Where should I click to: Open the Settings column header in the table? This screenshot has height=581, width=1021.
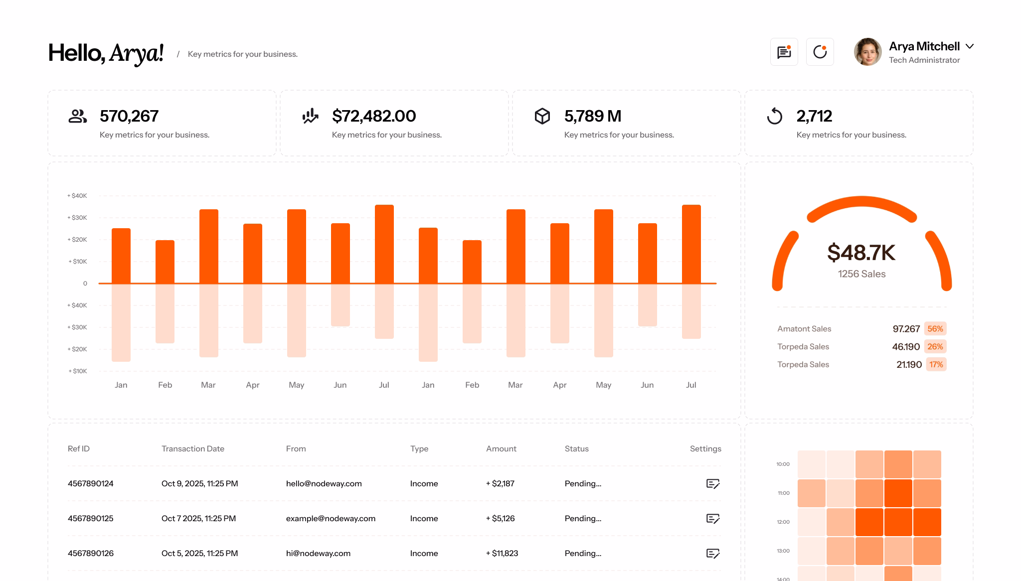(705, 448)
